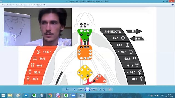Open the zoom magnifier control

(67, 90)
